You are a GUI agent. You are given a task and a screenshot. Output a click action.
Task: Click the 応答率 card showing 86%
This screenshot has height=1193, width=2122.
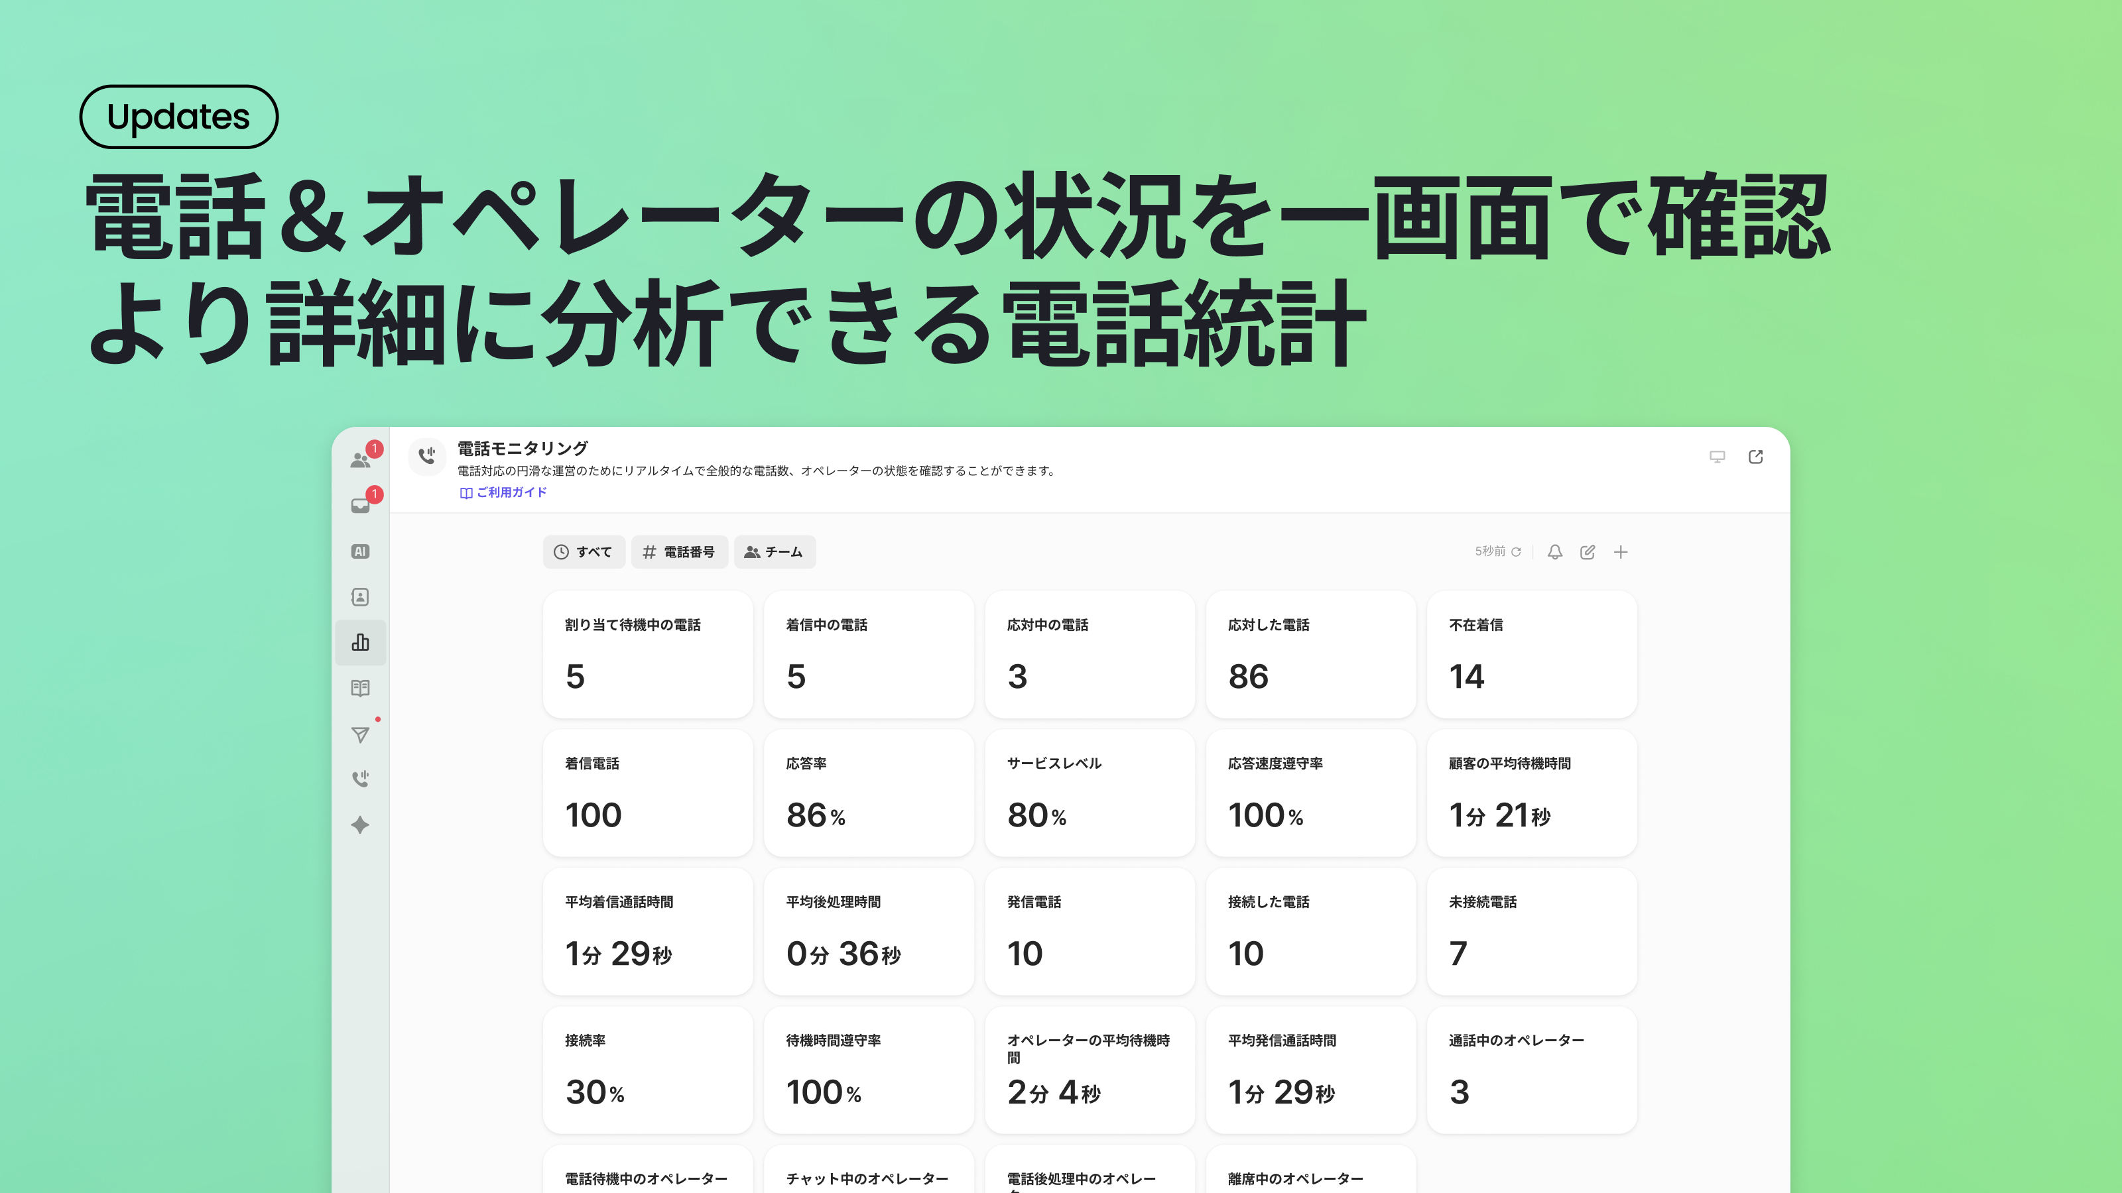pyautogui.click(x=868, y=793)
